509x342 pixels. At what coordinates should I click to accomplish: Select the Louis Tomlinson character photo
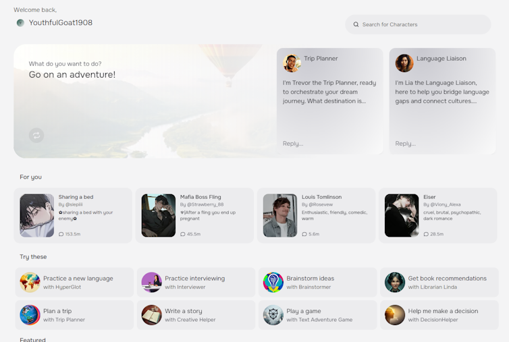click(279, 216)
